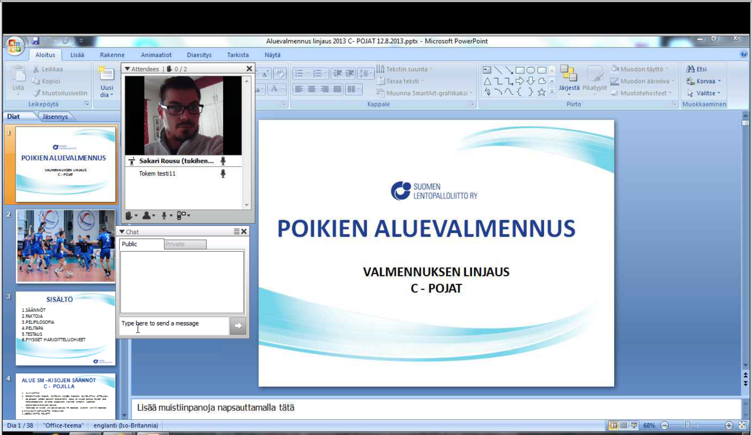Image resolution: width=752 pixels, height=435 pixels.
Task: Open PowerPoint help question mark icon
Action: (743, 54)
